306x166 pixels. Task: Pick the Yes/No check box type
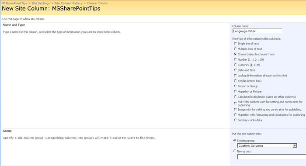point(235,81)
